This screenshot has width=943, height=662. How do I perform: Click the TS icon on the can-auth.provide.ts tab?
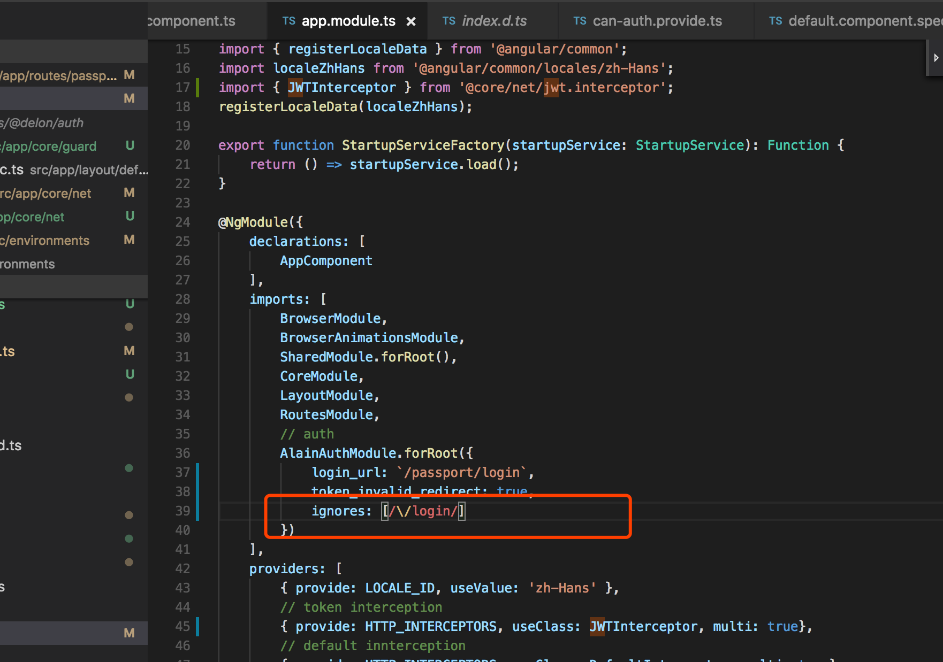[x=579, y=21]
